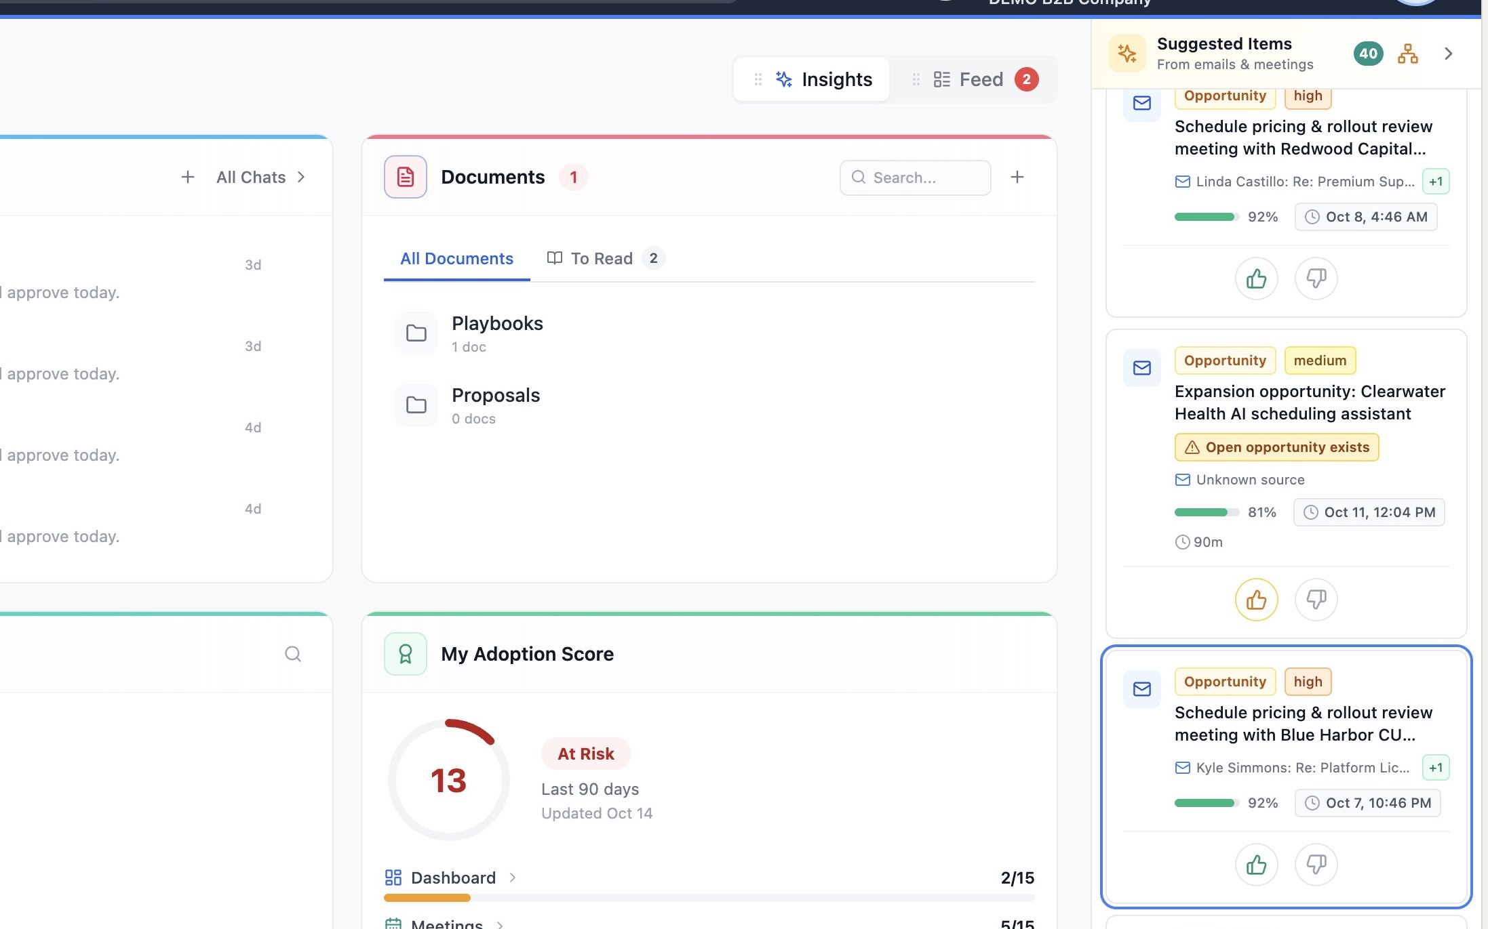This screenshot has height=929, width=1488.
Task: Open the To Read tab
Action: tap(605, 259)
